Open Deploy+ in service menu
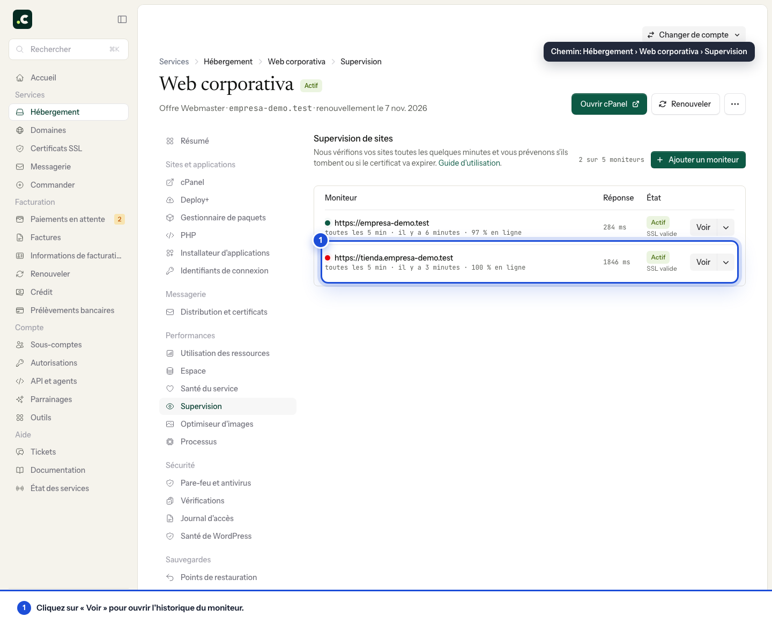 [x=228, y=200]
